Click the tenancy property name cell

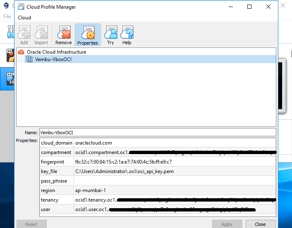pyautogui.click(x=57, y=200)
